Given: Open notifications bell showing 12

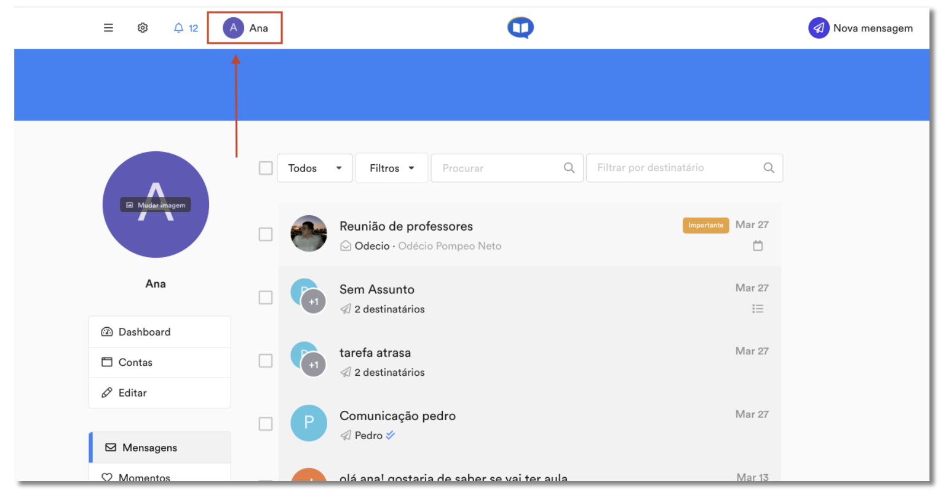Looking at the screenshot, I should 186,28.
